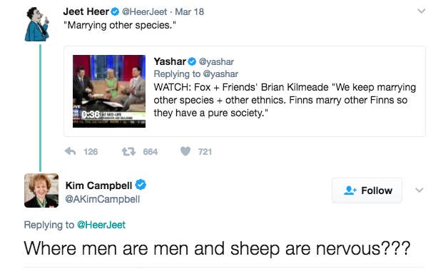Click the 664 retweet count
Viewport: 443px width, 269px height.
click(151, 152)
